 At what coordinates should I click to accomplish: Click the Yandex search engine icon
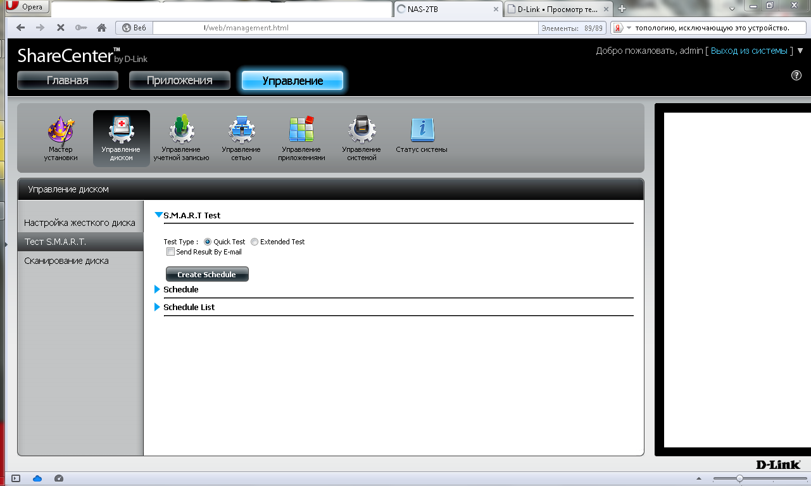(617, 28)
